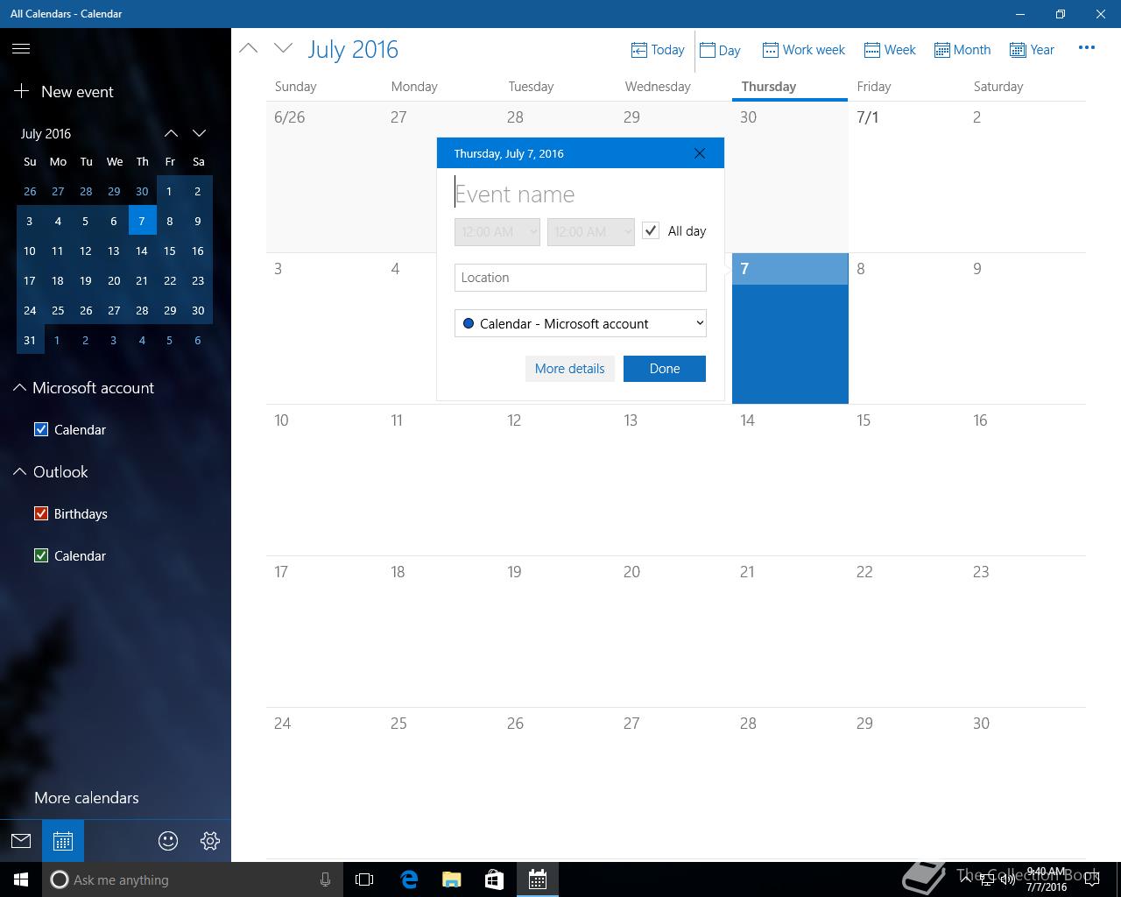Switch to Day view
This screenshot has height=897, width=1121.
point(720,50)
